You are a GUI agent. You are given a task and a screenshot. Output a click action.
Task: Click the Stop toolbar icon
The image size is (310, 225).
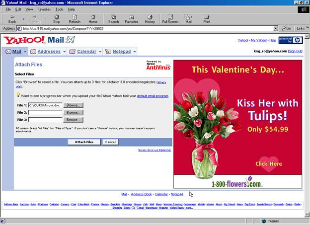(x=57, y=19)
